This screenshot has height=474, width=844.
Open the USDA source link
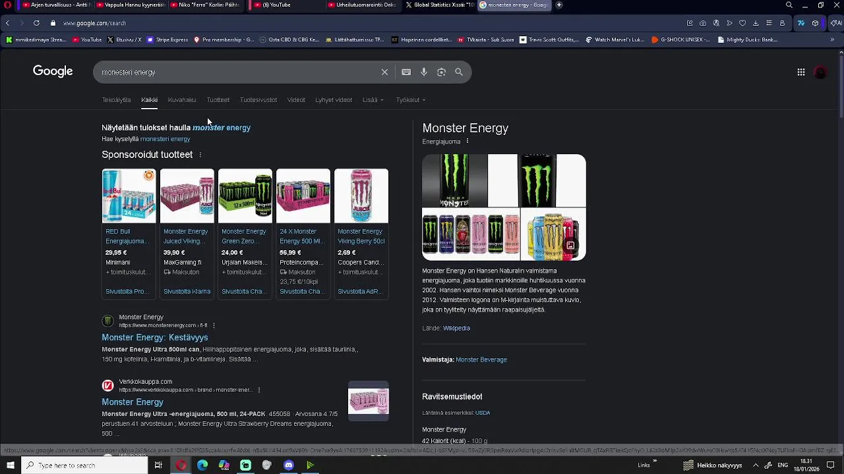[483, 413]
